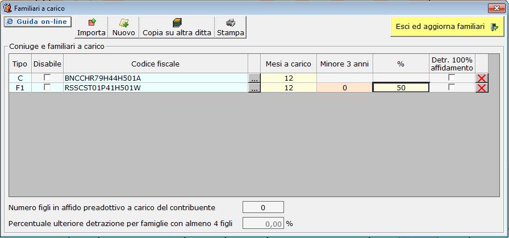Click the Importa toolbar icon
The image size is (509, 238).
91,23
